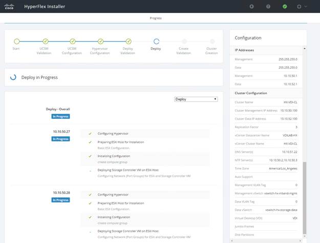Click the Jumbo Frames row label
Viewport: 320px width, 243px height.
[x=244, y=227]
